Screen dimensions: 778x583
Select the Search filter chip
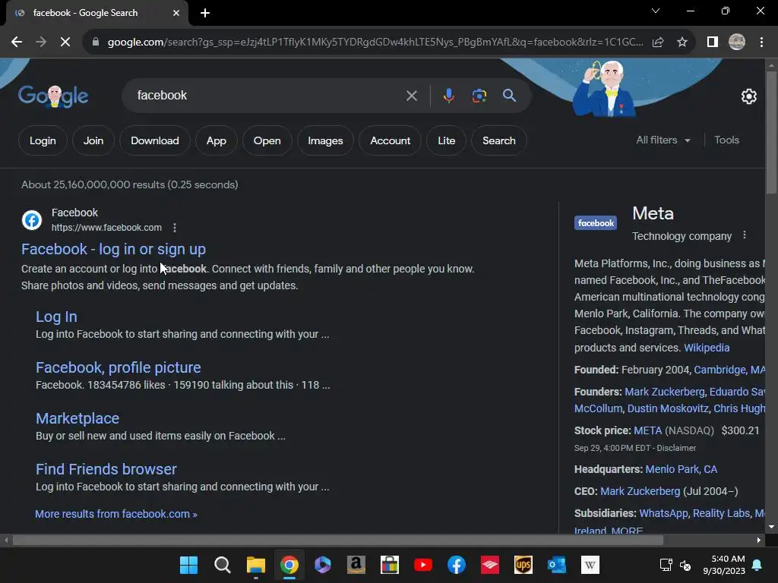[498, 140]
